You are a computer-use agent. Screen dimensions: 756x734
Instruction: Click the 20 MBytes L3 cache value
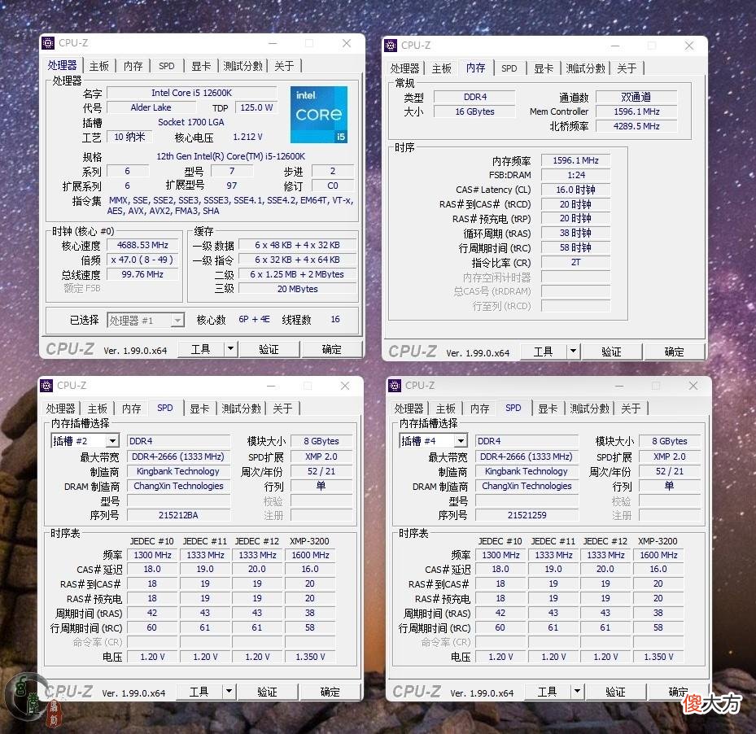[298, 289]
